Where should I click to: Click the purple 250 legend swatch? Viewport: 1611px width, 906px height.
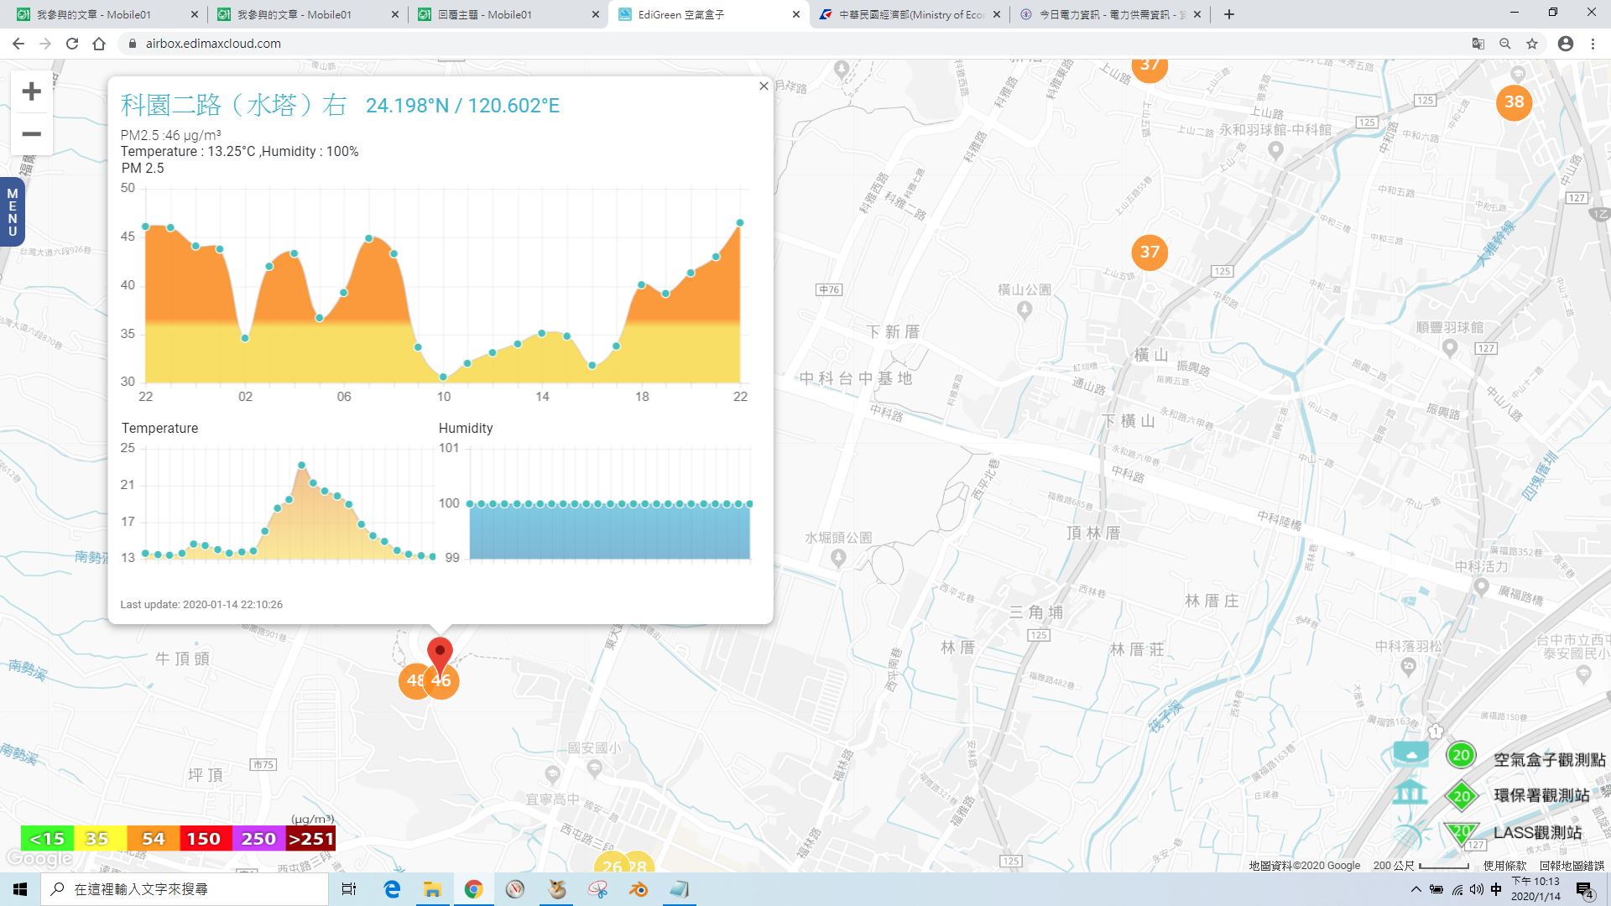coord(258,838)
